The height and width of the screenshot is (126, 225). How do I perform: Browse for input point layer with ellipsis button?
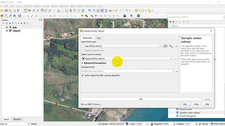pyautogui.click(x=176, y=46)
